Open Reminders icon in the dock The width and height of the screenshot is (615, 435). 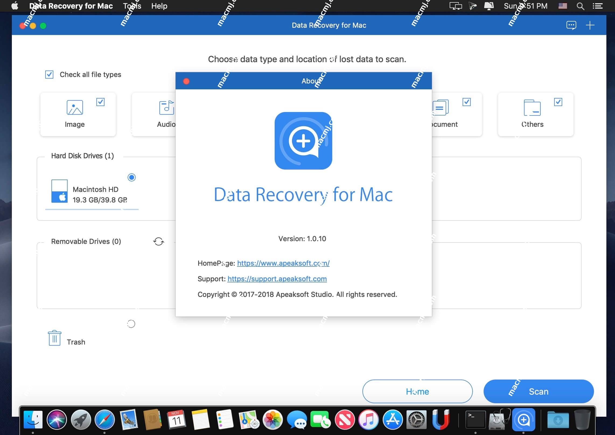tap(225, 420)
